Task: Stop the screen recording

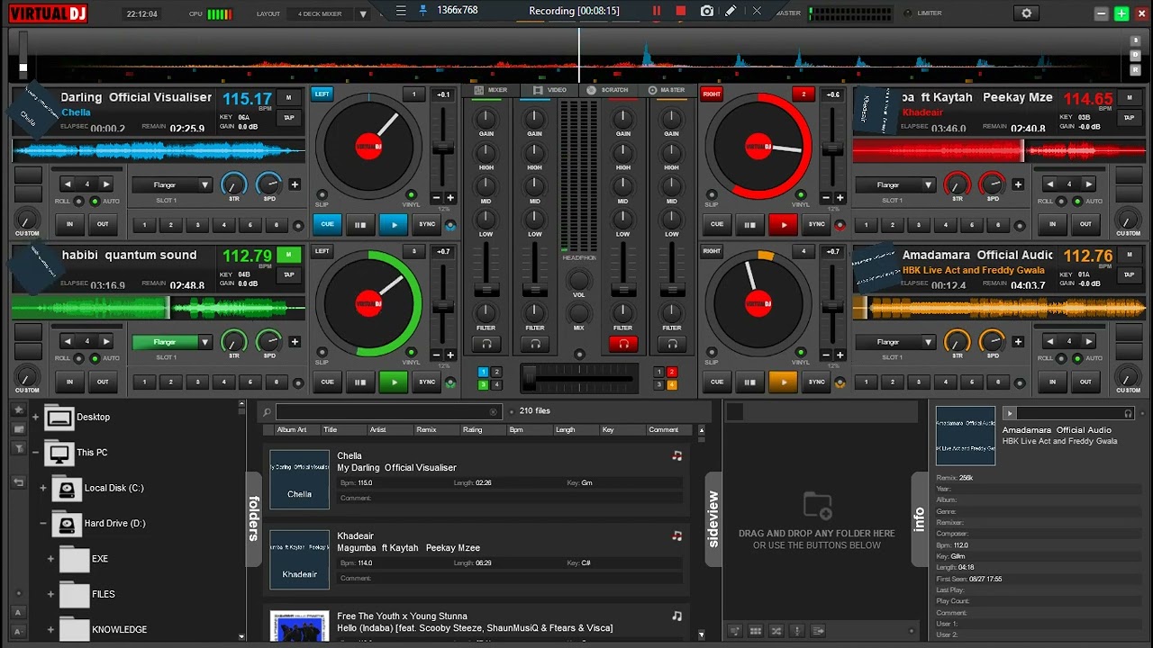Action: coord(681,11)
